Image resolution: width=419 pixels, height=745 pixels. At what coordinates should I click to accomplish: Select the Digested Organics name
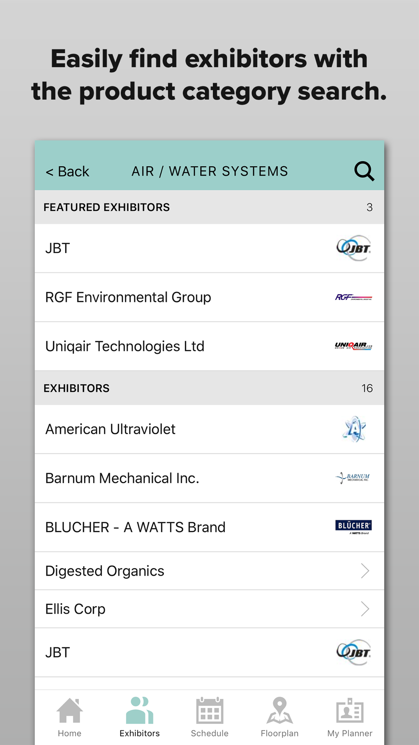coord(105,571)
